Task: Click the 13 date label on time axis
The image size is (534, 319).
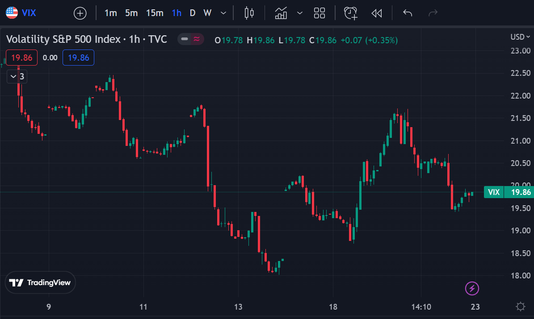Action: [238, 307]
